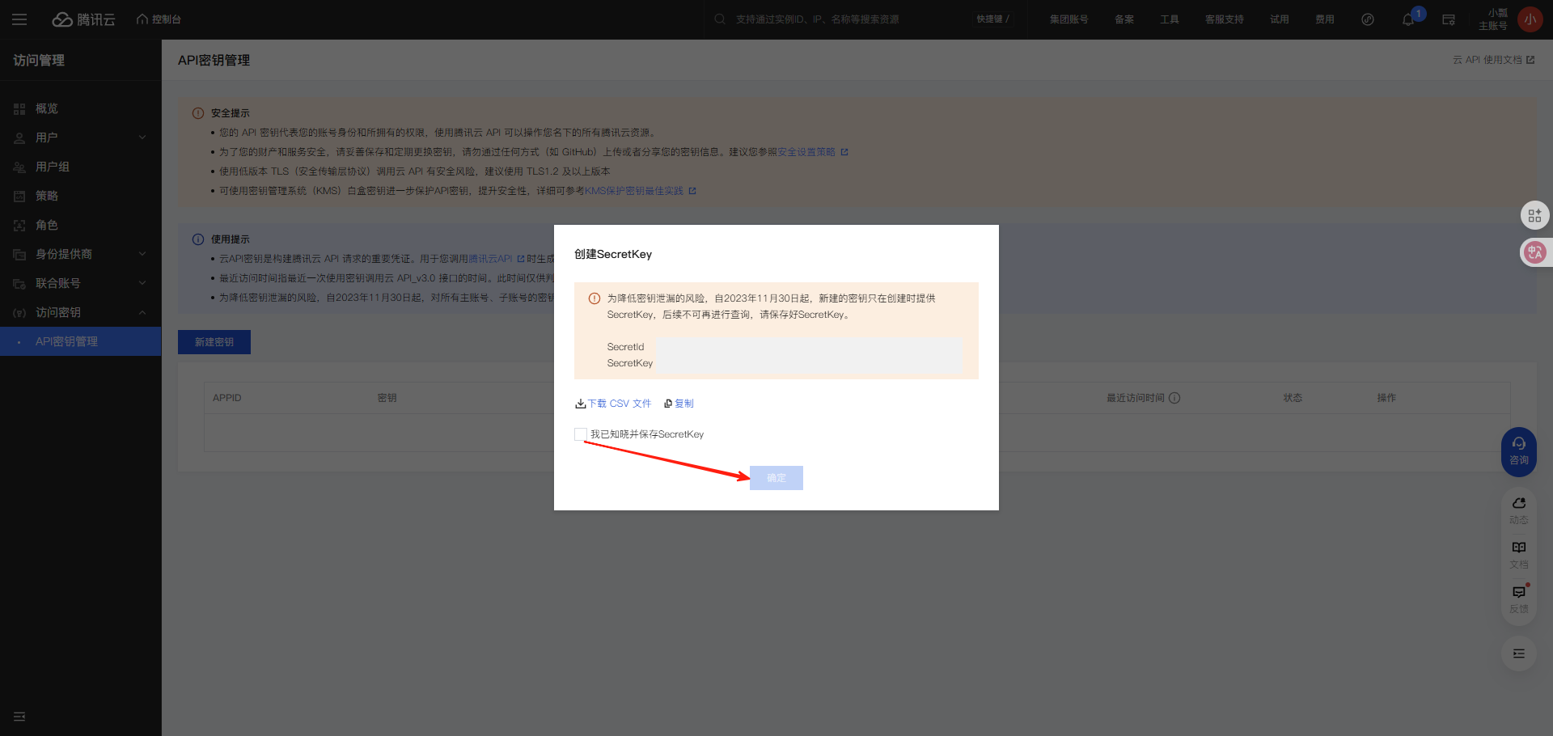The width and height of the screenshot is (1553, 736).
Task: Open the hamburger menu in top bar
Action: coord(19,19)
